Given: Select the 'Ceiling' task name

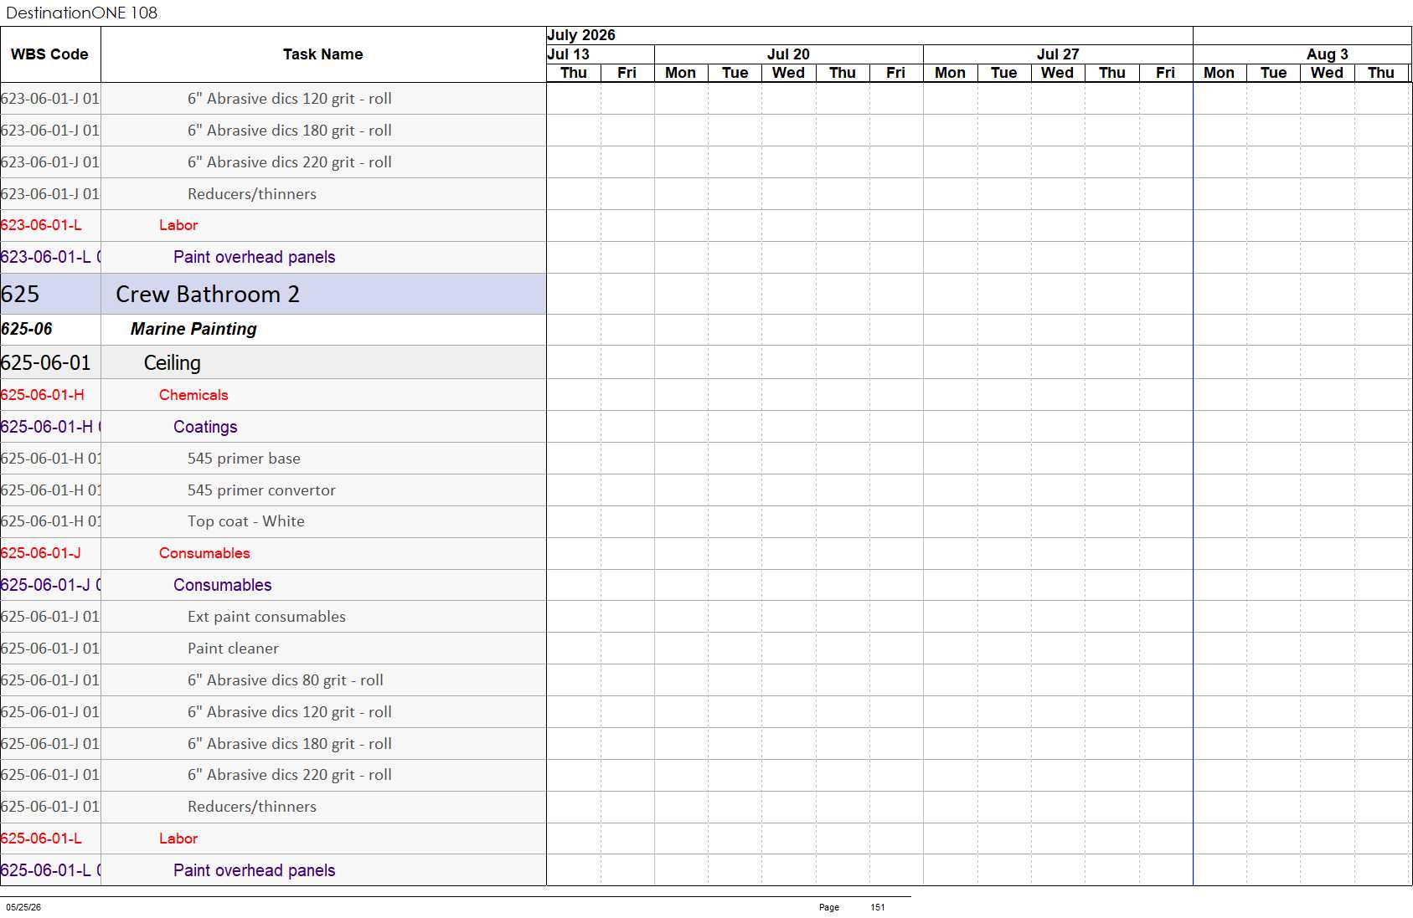Looking at the screenshot, I should [173, 363].
